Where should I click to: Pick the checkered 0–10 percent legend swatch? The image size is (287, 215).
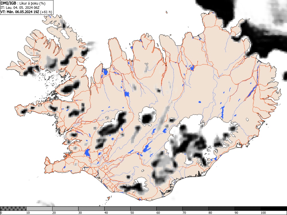click(13, 209)
